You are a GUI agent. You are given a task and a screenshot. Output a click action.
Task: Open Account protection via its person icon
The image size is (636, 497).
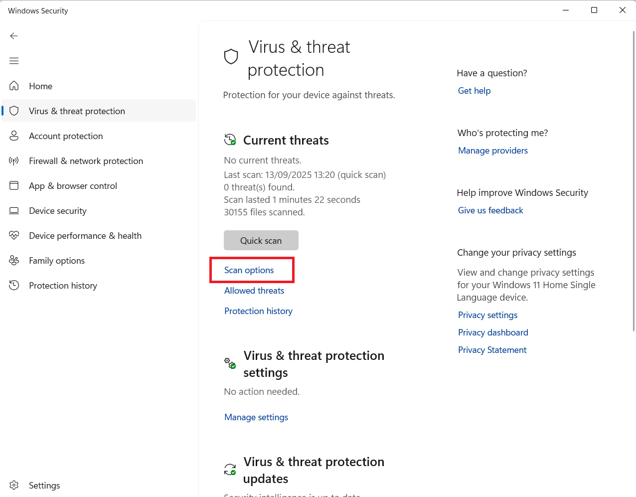[x=14, y=136]
